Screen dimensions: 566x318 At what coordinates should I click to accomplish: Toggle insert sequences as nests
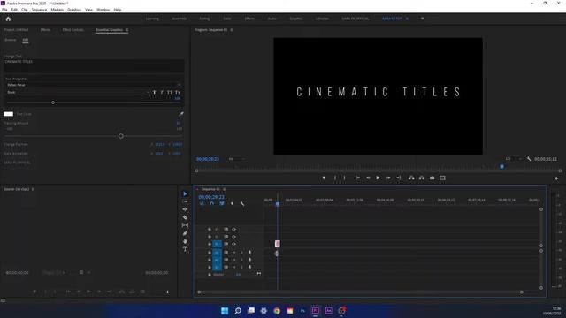tap(202, 204)
